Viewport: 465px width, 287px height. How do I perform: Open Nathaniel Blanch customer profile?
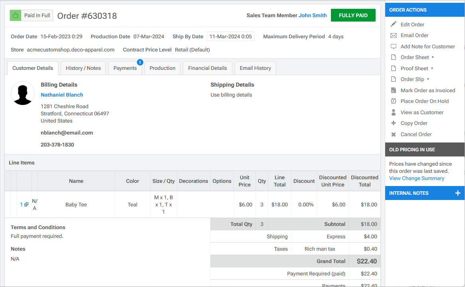point(61,95)
